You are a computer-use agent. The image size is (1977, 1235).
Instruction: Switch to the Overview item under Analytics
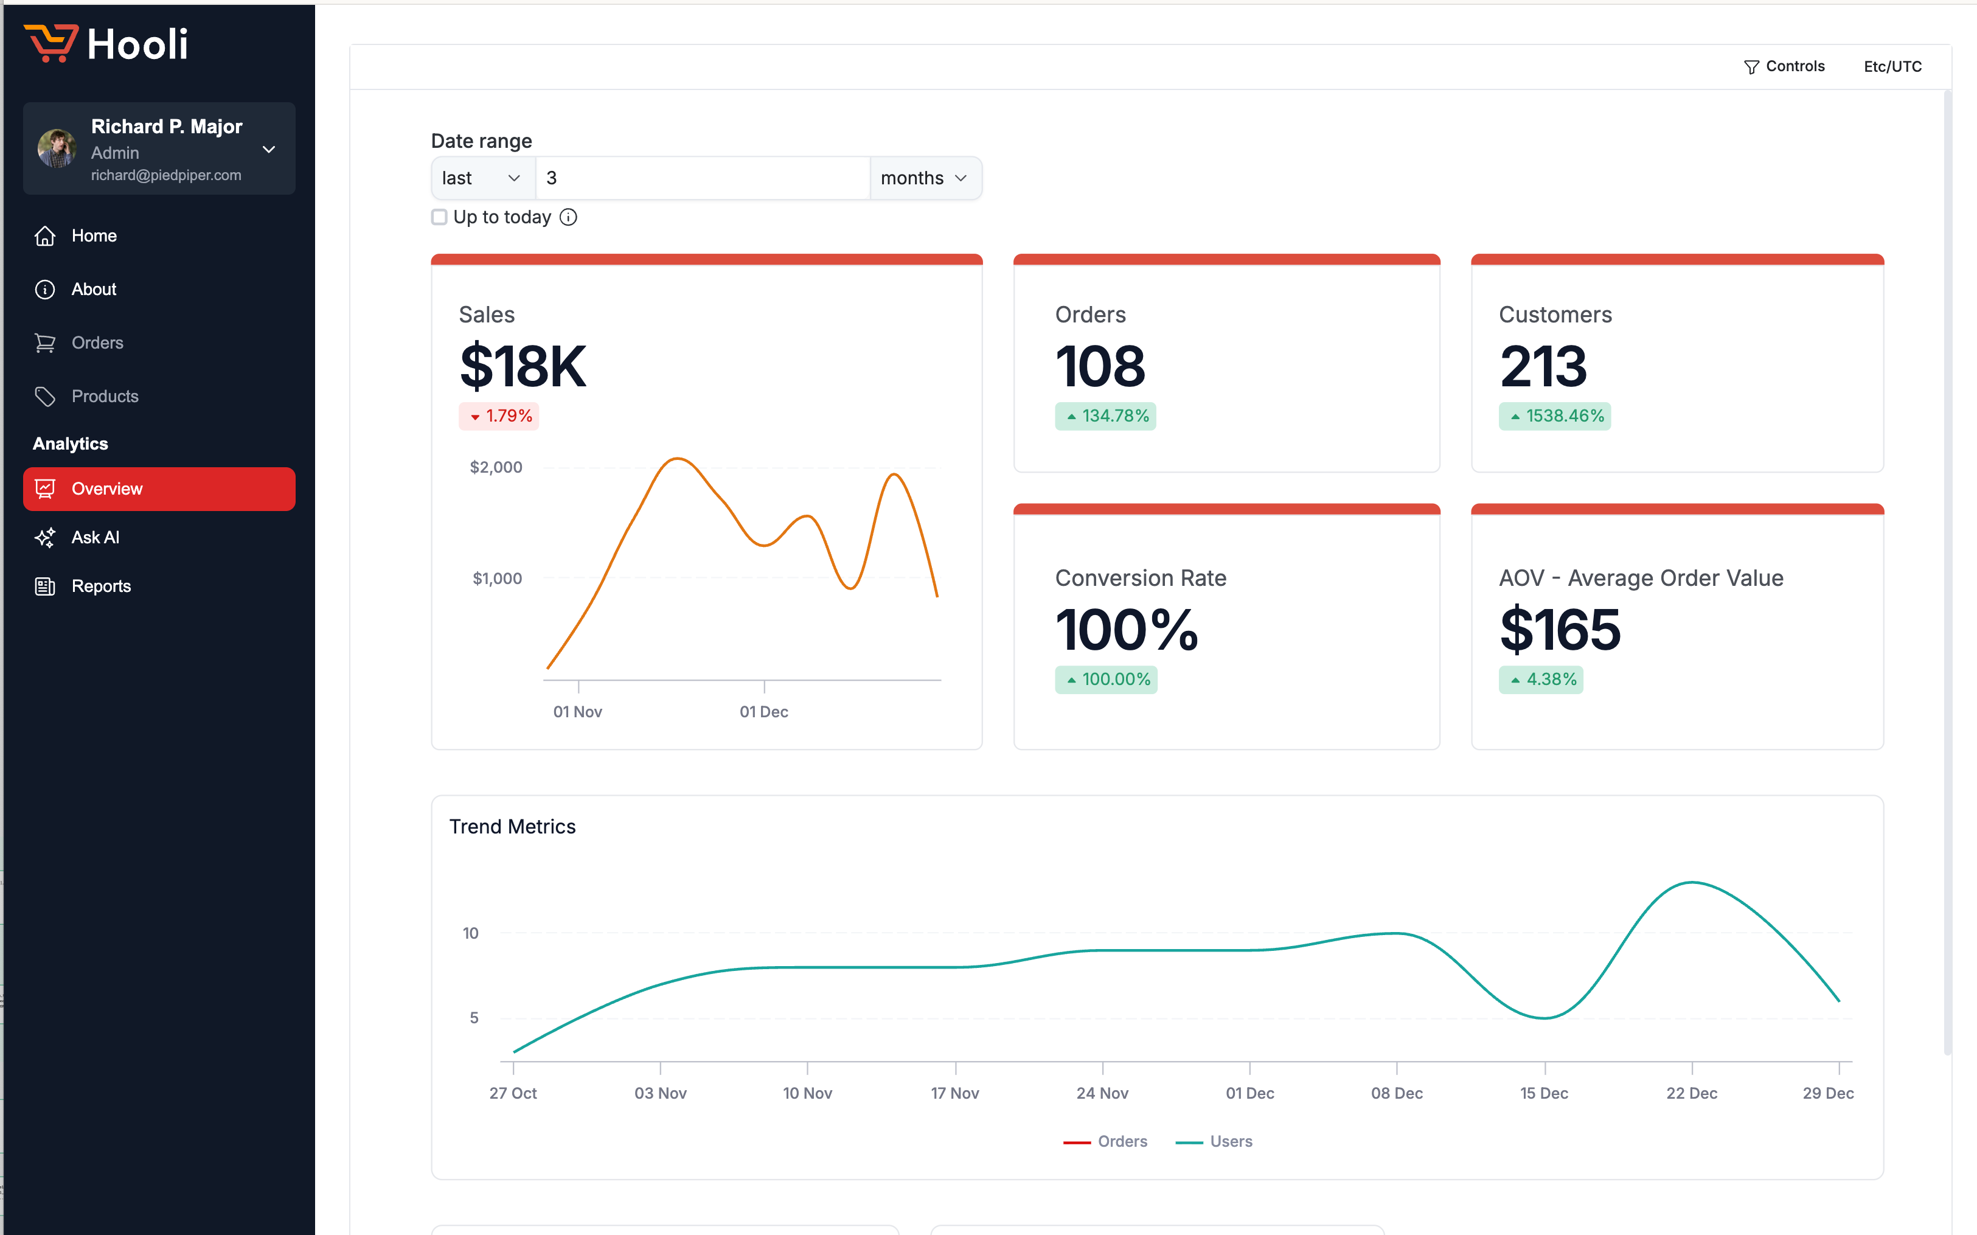(107, 489)
